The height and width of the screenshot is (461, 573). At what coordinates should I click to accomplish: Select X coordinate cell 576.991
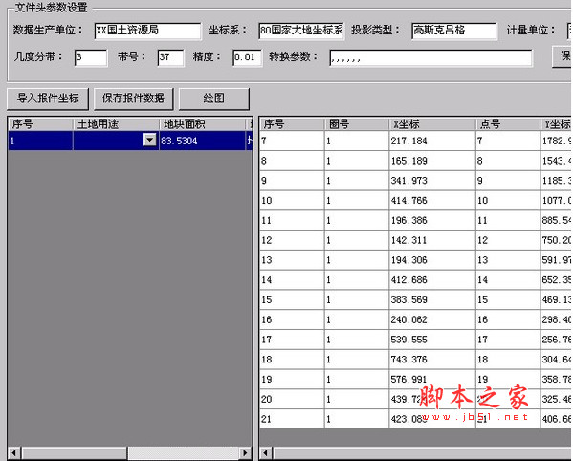click(x=432, y=379)
